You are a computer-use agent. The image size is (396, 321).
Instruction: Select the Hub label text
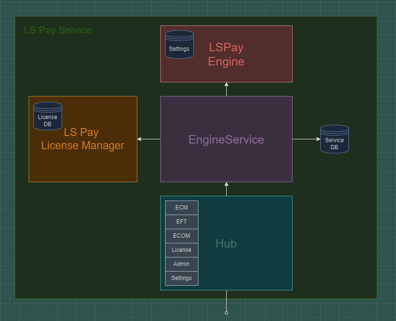tap(226, 243)
